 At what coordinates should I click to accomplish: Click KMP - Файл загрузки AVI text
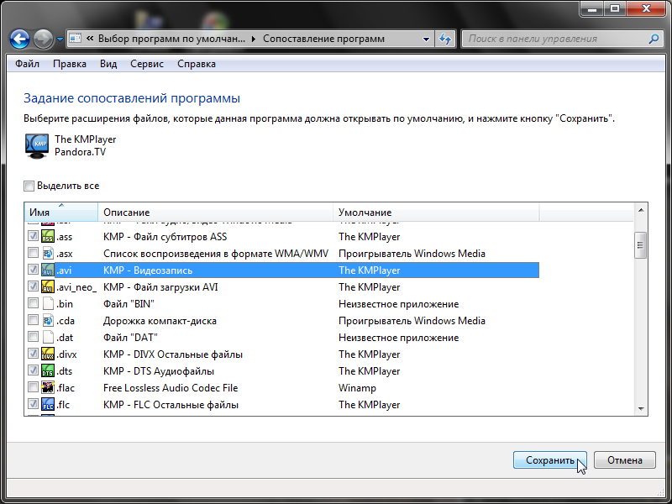tap(160, 286)
